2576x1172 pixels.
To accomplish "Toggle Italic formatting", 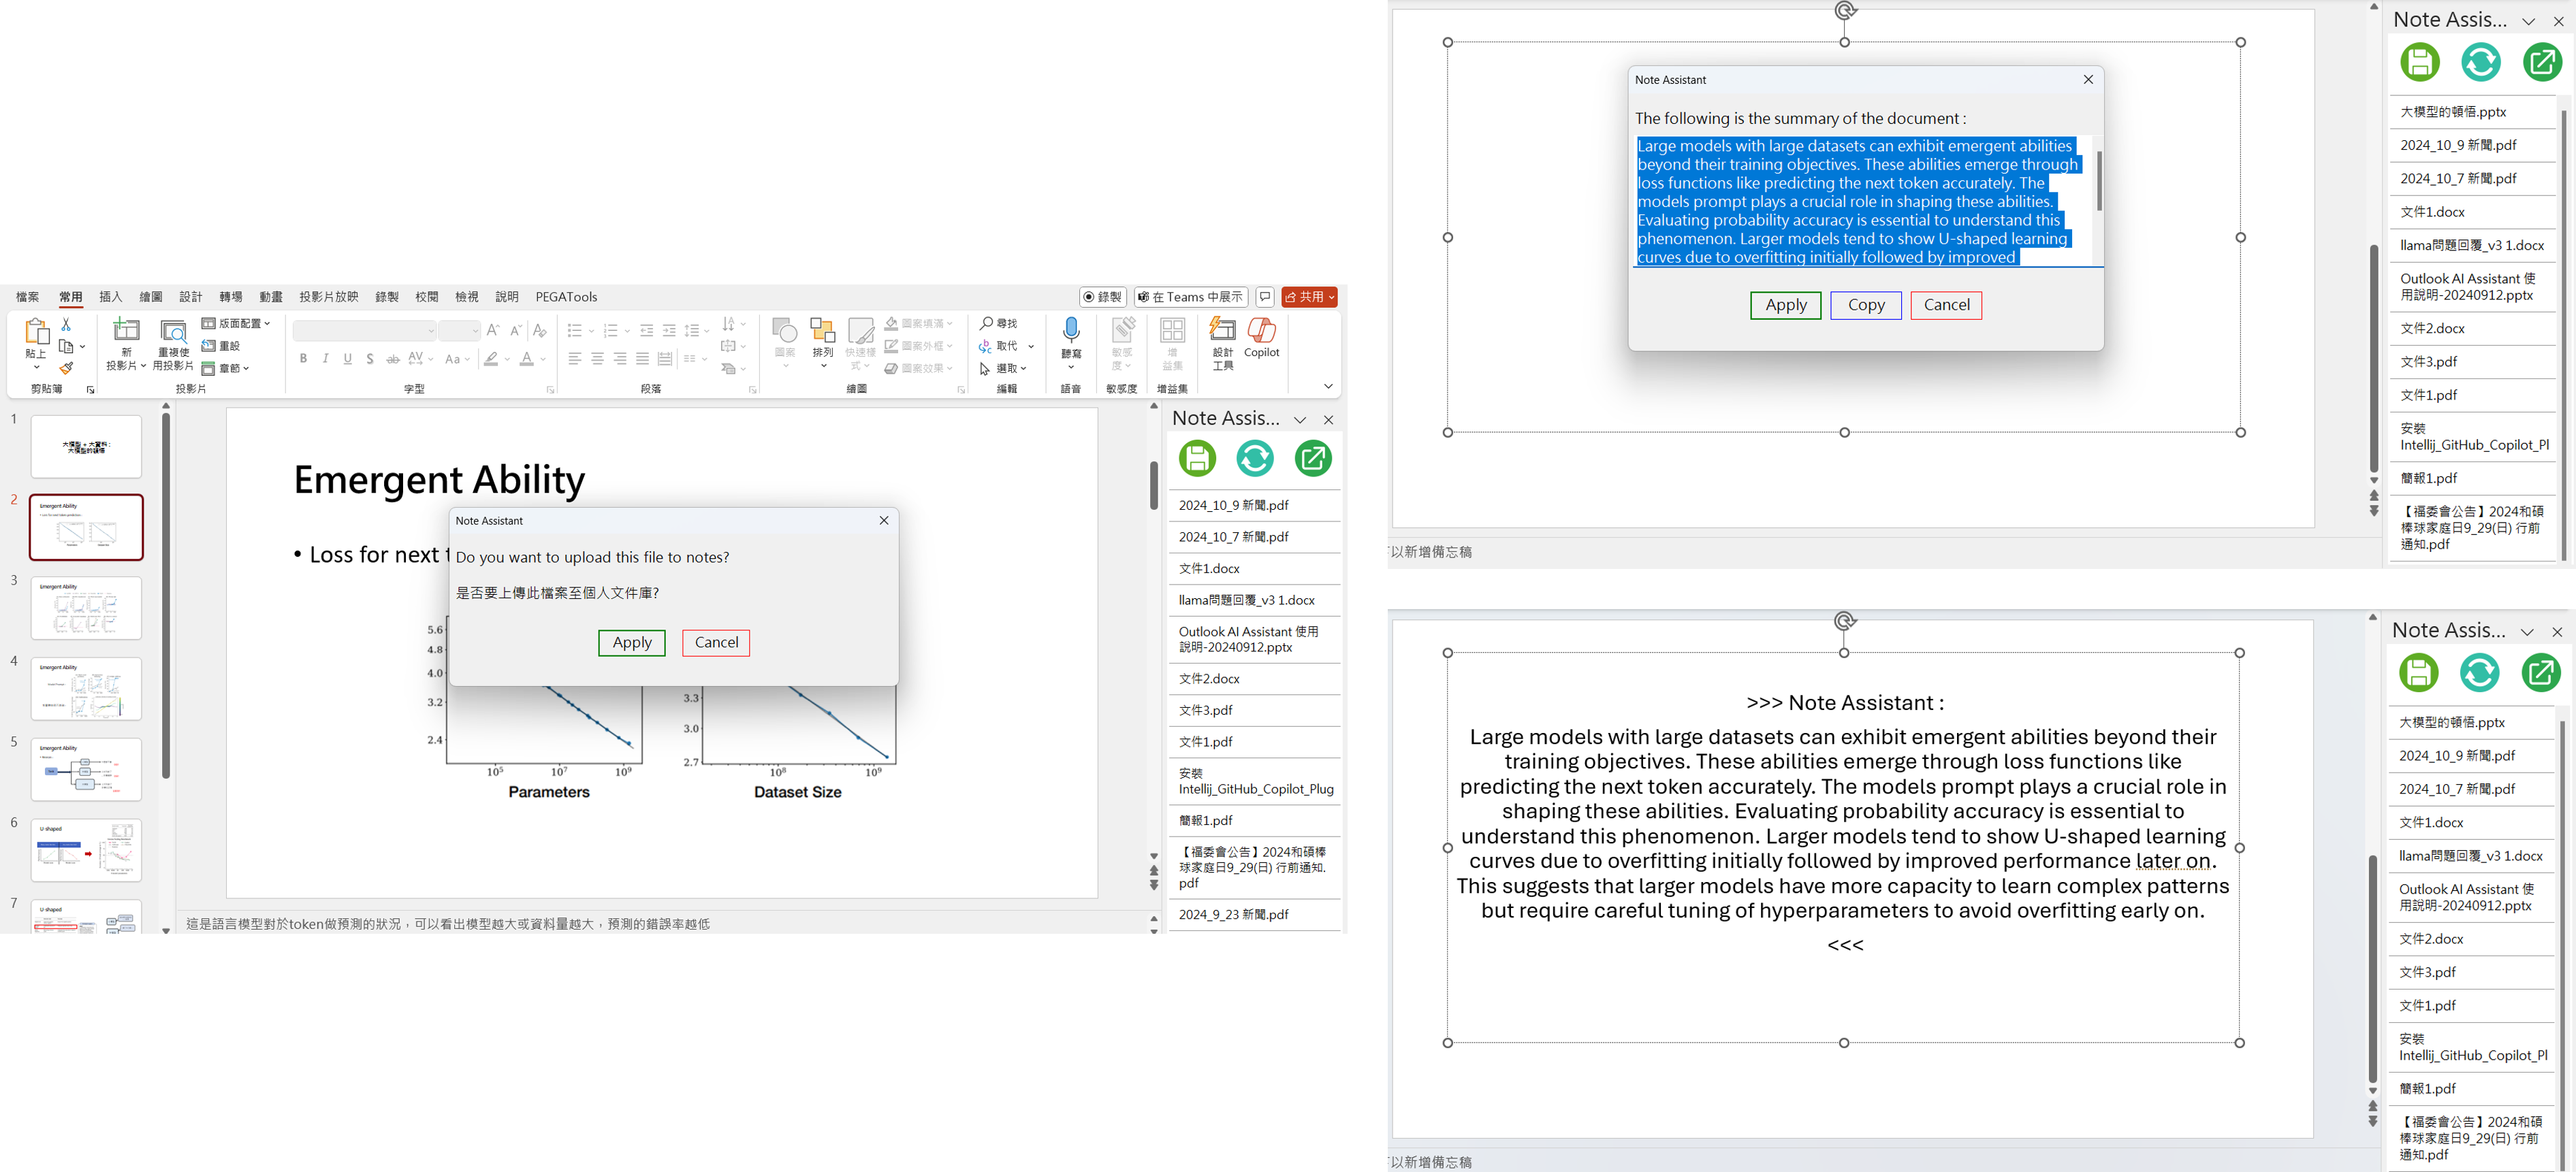I will [325, 359].
